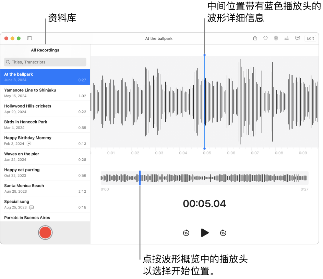Click the Edit button
Screen dimensions: 323x279
tap(310, 38)
